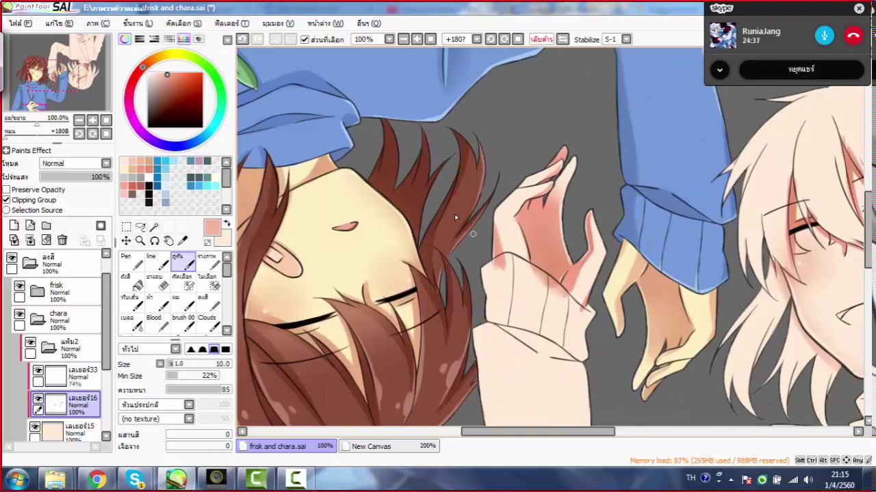Viewport: 876px width, 492px height.
Task: Mute microphone in Skype call
Action: pyautogui.click(x=825, y=36)
